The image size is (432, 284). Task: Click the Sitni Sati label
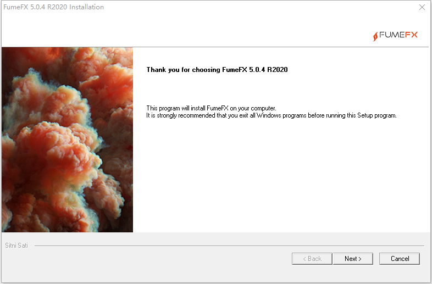(16, 246)
